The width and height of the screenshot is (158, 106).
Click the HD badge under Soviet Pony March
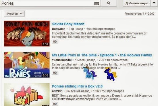[x=55, y=41]
